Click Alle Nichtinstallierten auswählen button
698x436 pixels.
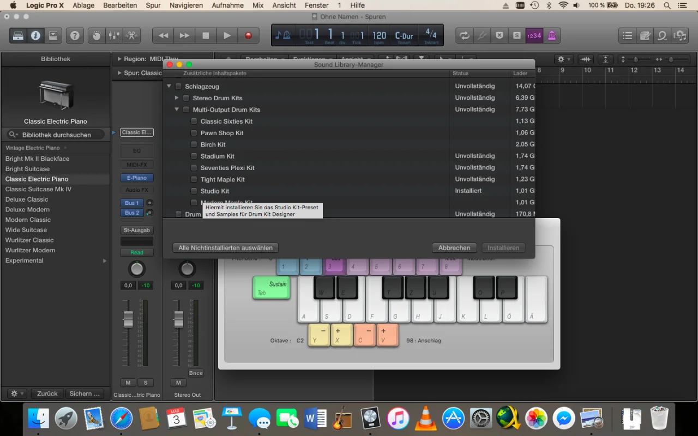(225, 248)
